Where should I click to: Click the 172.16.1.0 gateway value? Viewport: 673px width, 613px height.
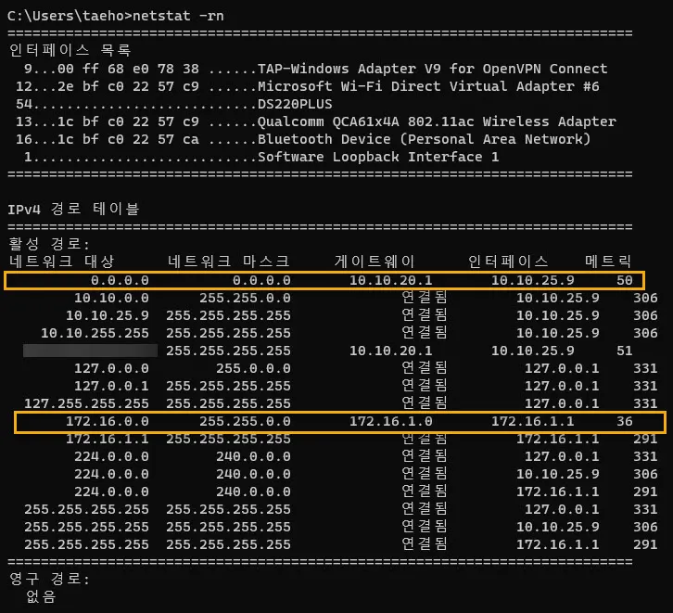[x=390, y=421]
